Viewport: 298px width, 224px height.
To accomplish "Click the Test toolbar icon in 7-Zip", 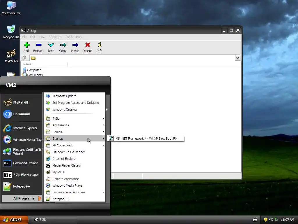I will (51, 47).
